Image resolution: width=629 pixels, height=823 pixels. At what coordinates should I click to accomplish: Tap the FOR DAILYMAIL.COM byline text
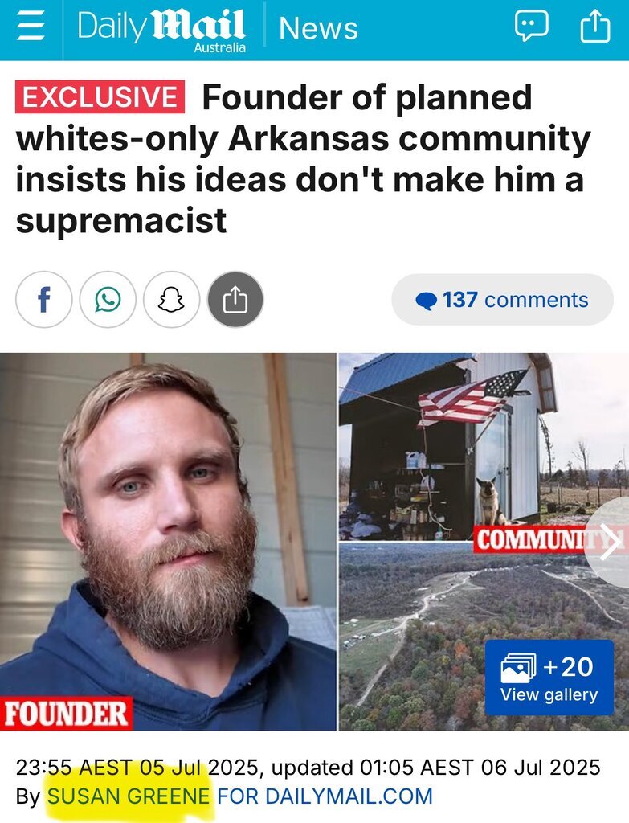click(x=325, y=796)
